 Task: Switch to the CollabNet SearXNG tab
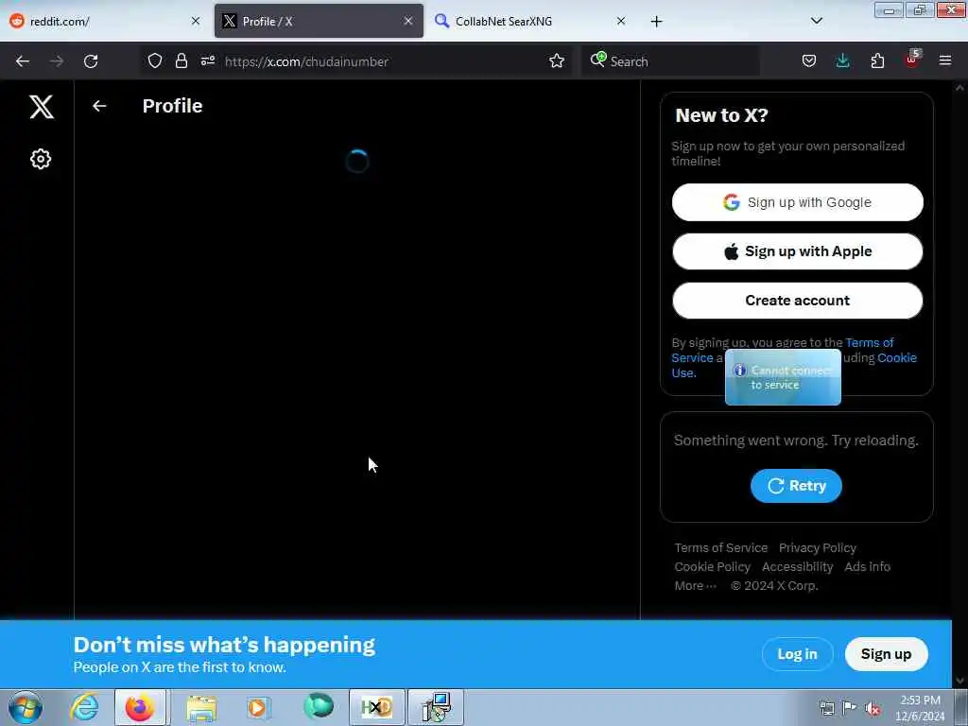[531, 21]
